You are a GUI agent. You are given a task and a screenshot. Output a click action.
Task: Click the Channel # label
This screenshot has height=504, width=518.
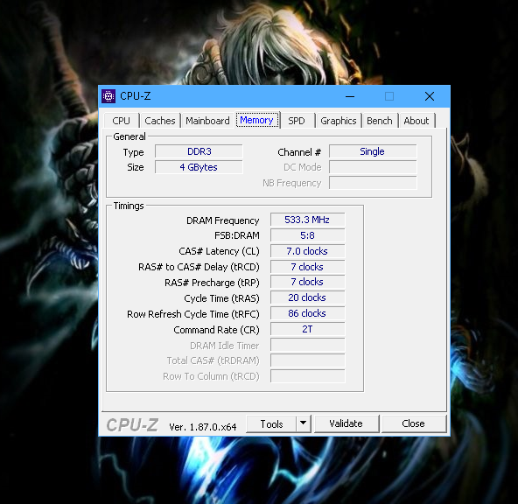point(299,152)
